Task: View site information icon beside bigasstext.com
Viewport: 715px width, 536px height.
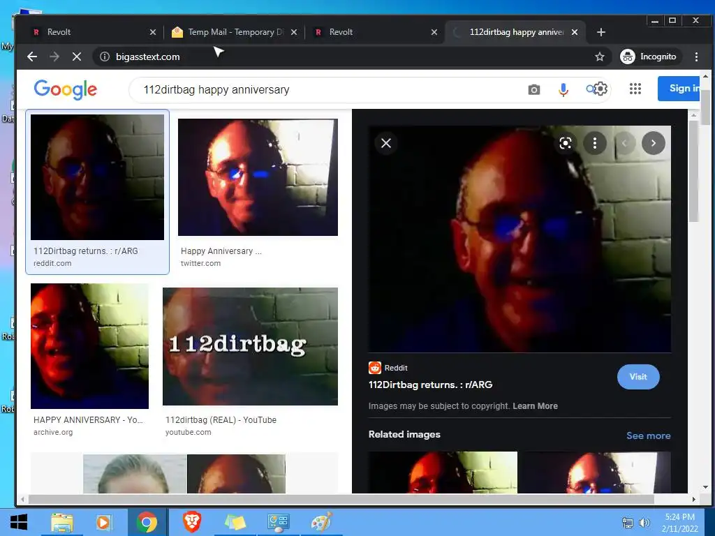Action: (105, 57)
